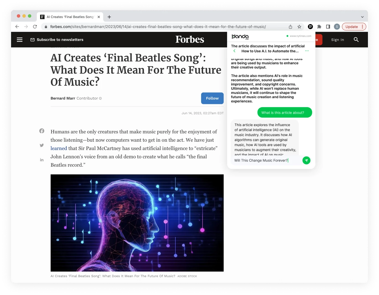
Task: Focus the Panda chat message field
Action: tap(266, 160)
